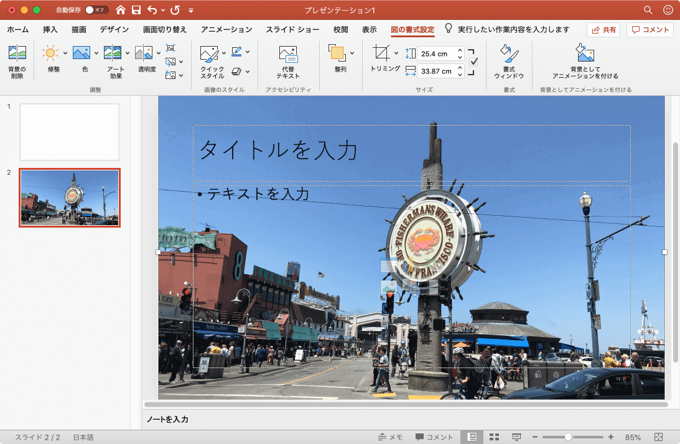This screenshot has height=444, width=680.
Task: Click the コメント button in the ribbon
Action: 650,30
